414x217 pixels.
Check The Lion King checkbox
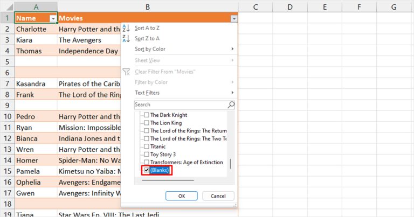(x=146, y=123)
